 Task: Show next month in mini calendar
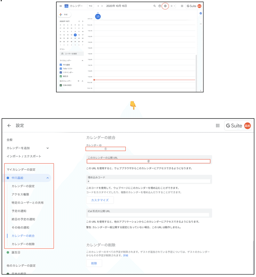tap(83, 21)
